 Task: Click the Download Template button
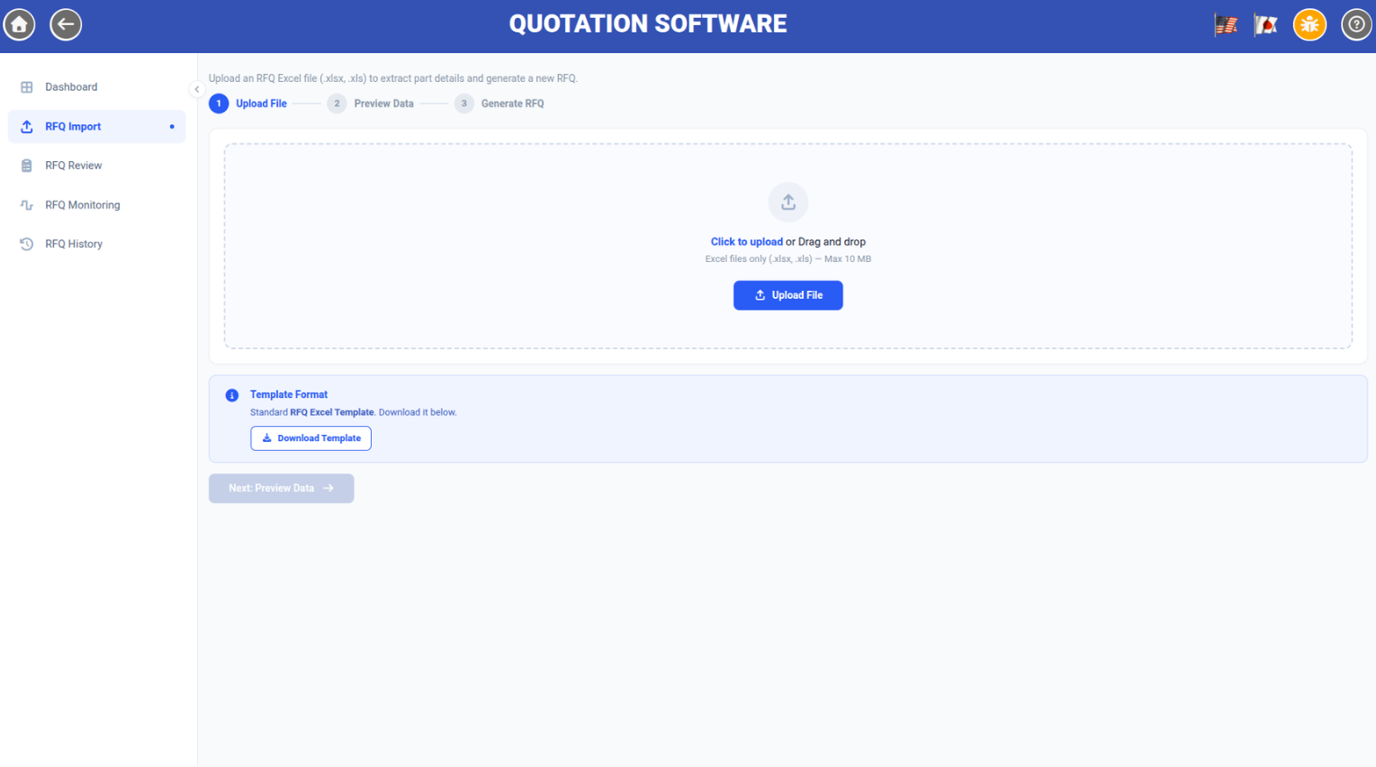tap(310, 438)
